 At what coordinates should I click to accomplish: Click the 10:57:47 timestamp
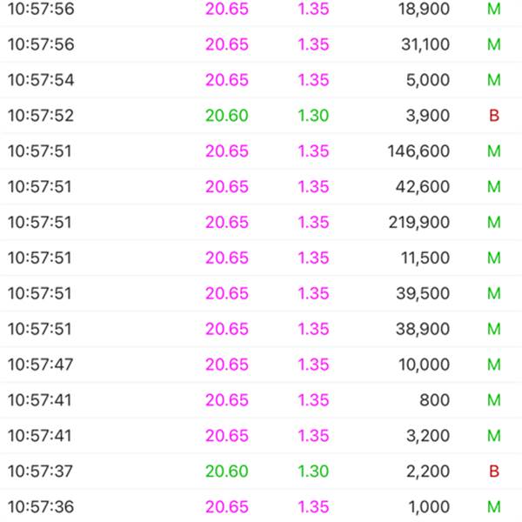tap(40, 365)
